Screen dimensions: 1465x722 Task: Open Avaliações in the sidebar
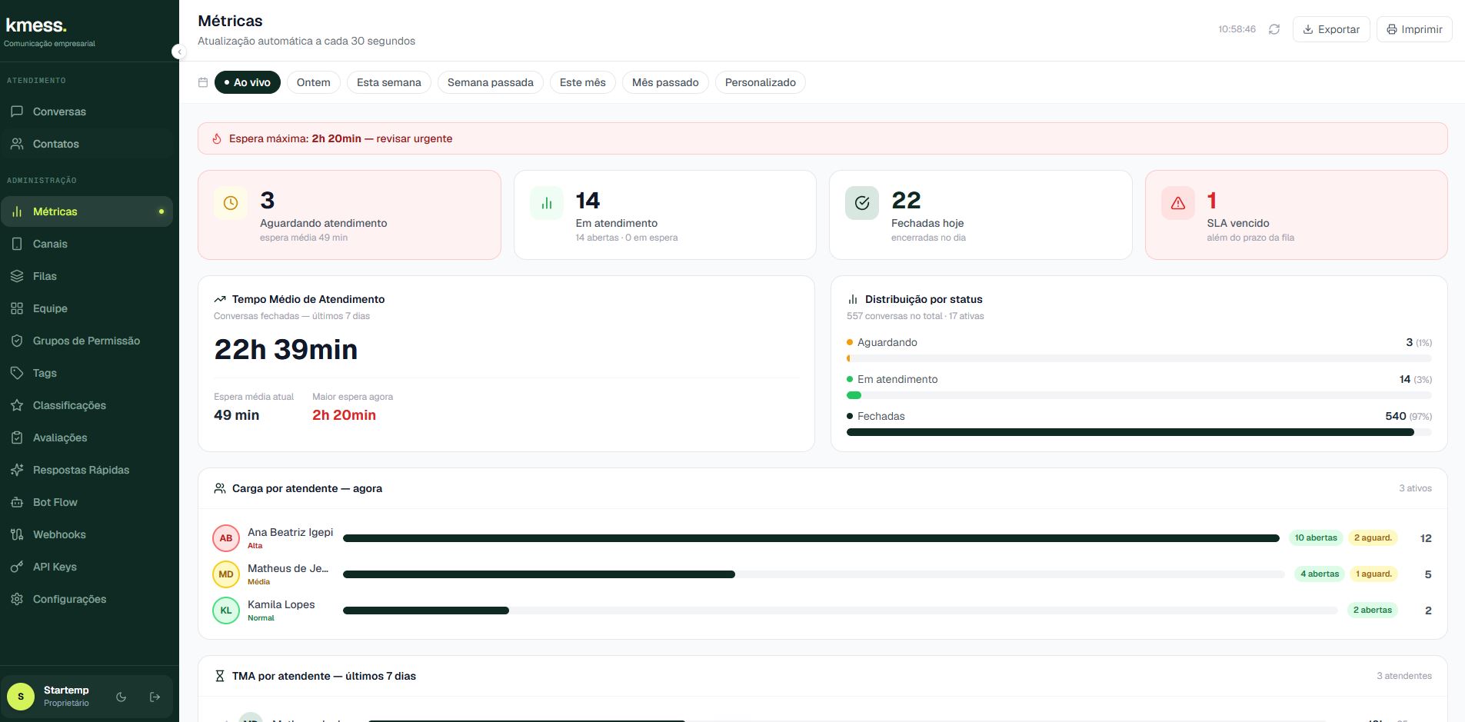(86, 438)
